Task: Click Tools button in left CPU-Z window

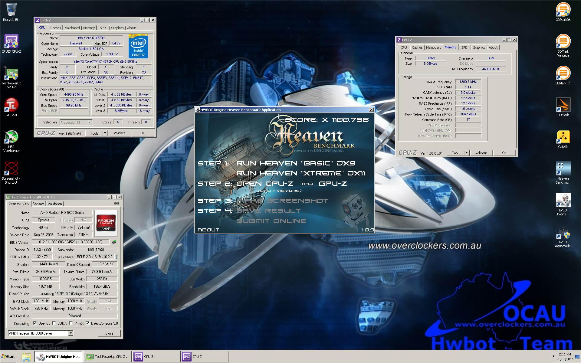Action: click(x=94, y=133)
